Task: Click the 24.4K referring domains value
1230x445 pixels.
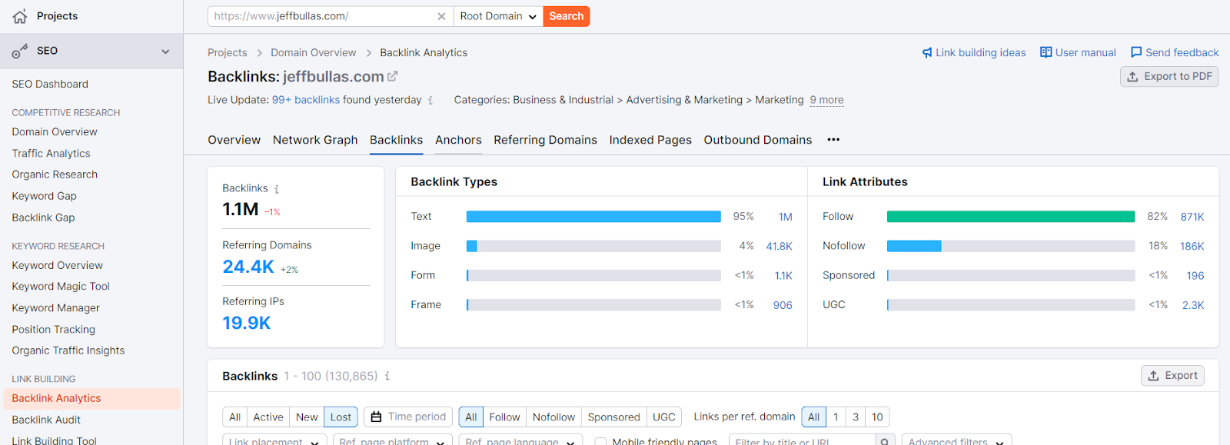Action: 248,267
